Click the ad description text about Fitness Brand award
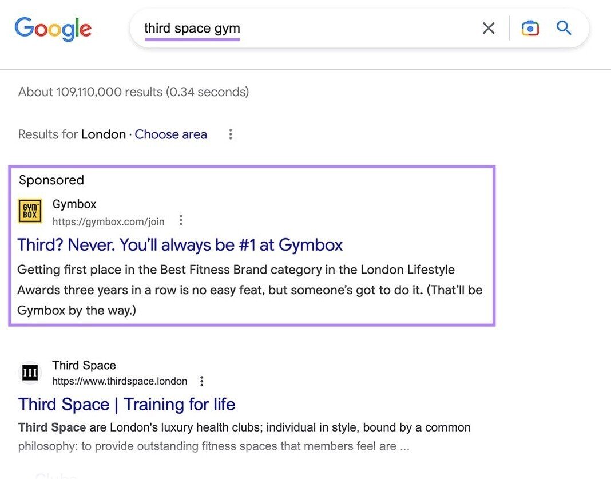611x479 pixels. coord(250,290)
